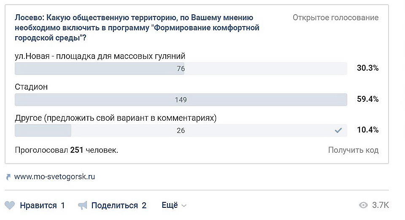The image size is (405, 220).
Task: Click the external link arrow icon
Action: 8,177
